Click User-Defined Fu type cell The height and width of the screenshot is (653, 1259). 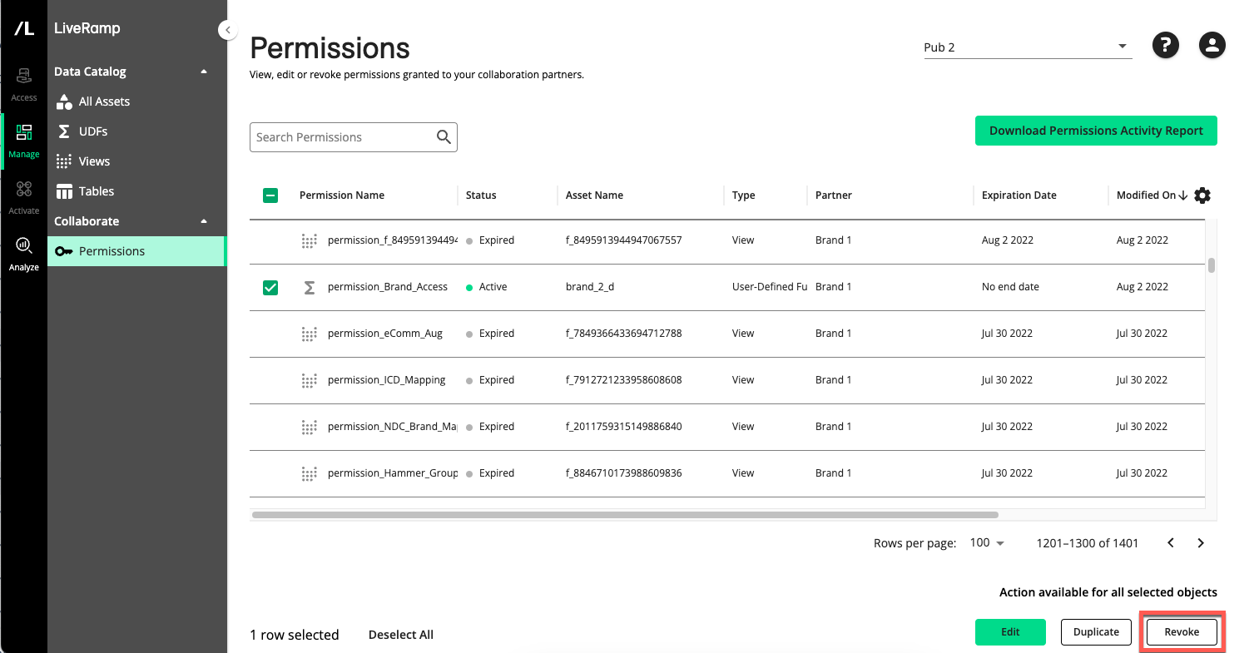pos(770,287)
